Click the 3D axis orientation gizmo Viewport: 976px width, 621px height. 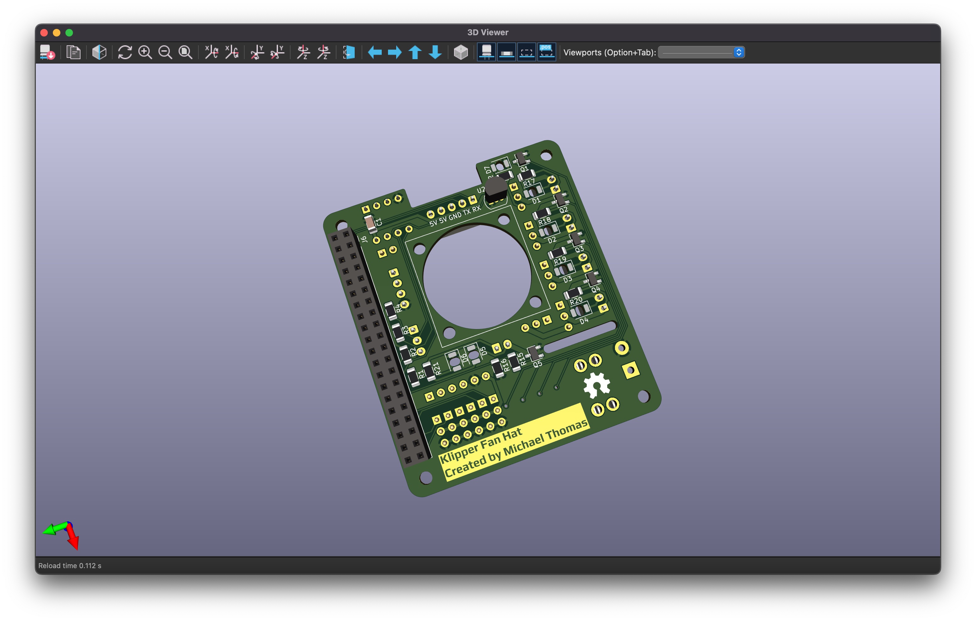[61, 535]
